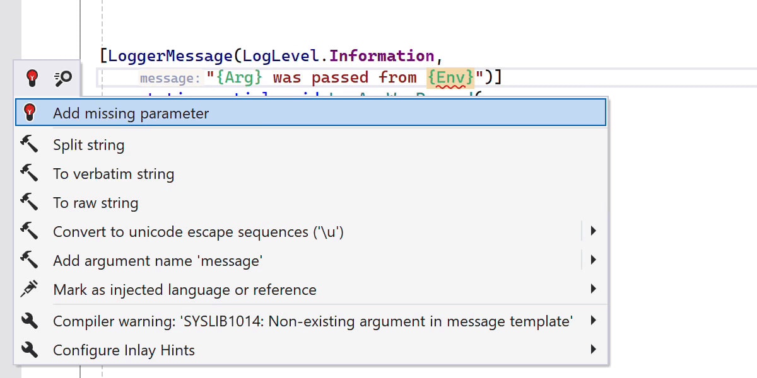Click wrench icon beside Configure Inlay Hints
Viewport: 757px width, 378px height.
click(30, 350)
